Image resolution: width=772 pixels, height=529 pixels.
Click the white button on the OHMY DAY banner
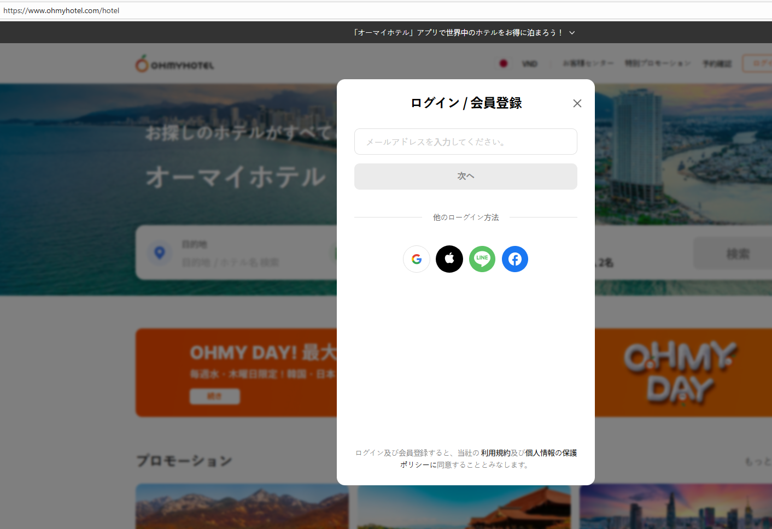[x=215, y=396]
